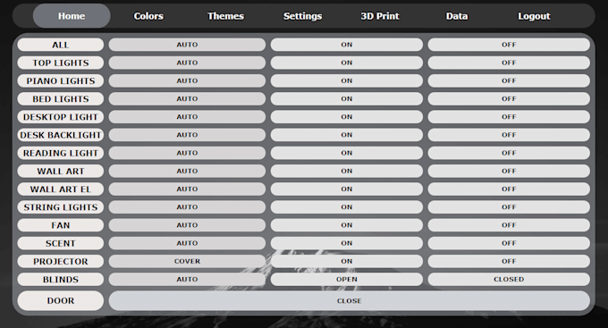Turn Desk Backlight OFF
The height and width of the screenshot is (328, 608).
tap(509, 135)
